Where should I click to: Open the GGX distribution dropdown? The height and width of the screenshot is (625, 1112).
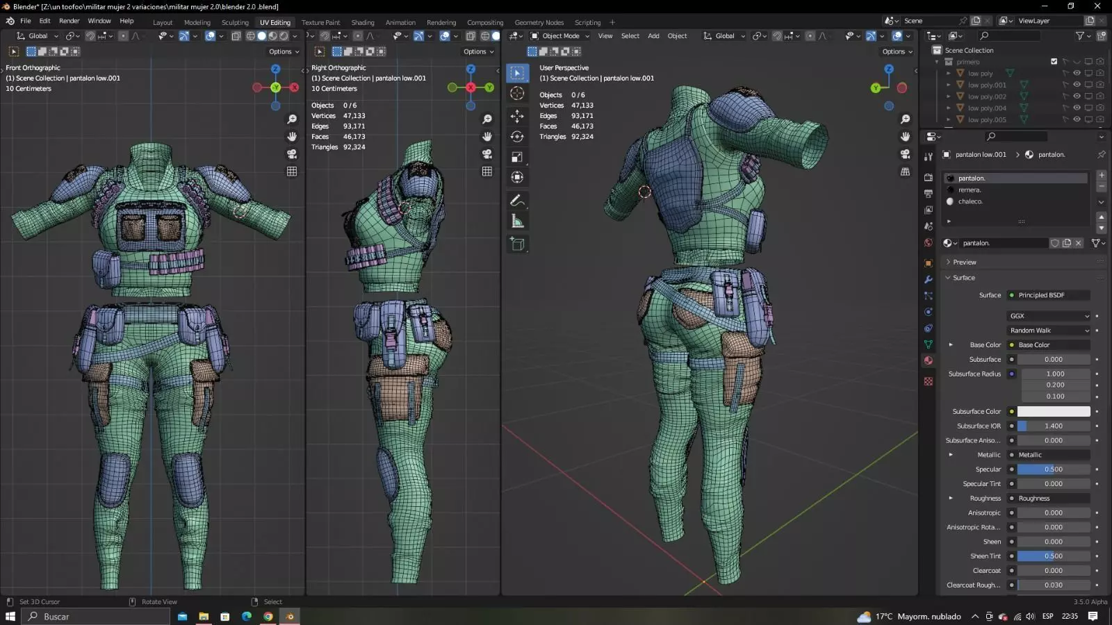1049,316
